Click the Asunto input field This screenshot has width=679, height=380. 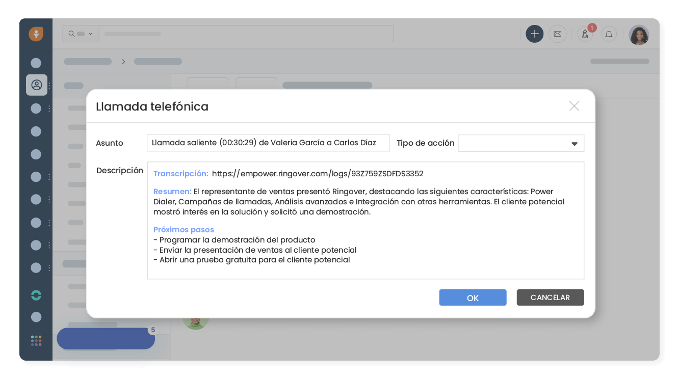268,143
